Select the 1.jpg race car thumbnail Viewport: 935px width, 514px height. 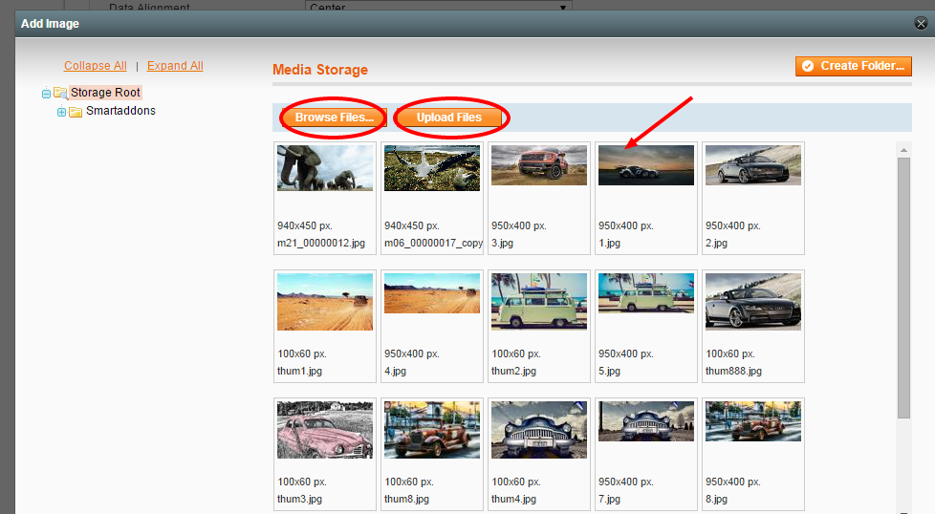coord(645,165)
